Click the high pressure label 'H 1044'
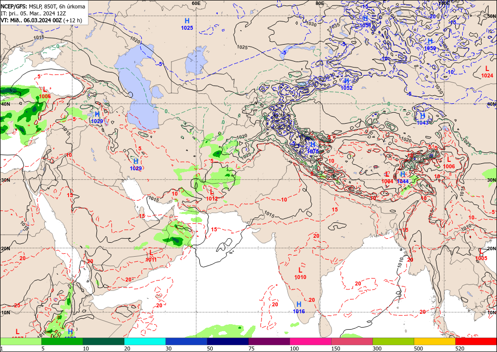Screen dimensions: 497x352 403,178
